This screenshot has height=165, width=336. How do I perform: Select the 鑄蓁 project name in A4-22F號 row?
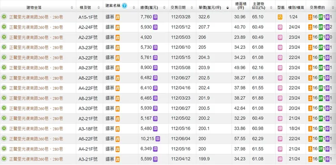click(x=110, y=88)
